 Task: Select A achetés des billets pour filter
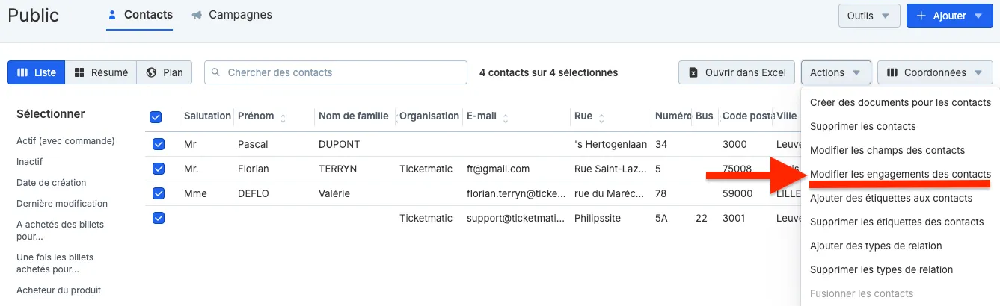[x=60, y=230]
